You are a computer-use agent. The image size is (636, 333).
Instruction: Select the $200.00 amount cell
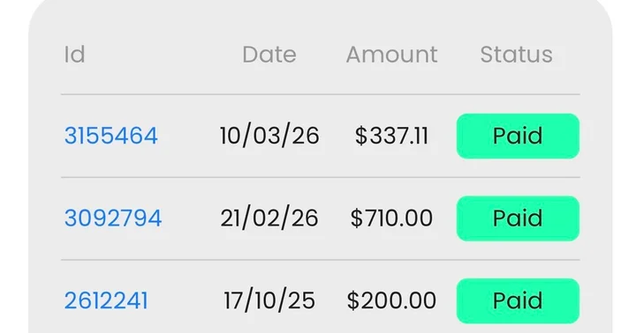(x=391, y=300)
